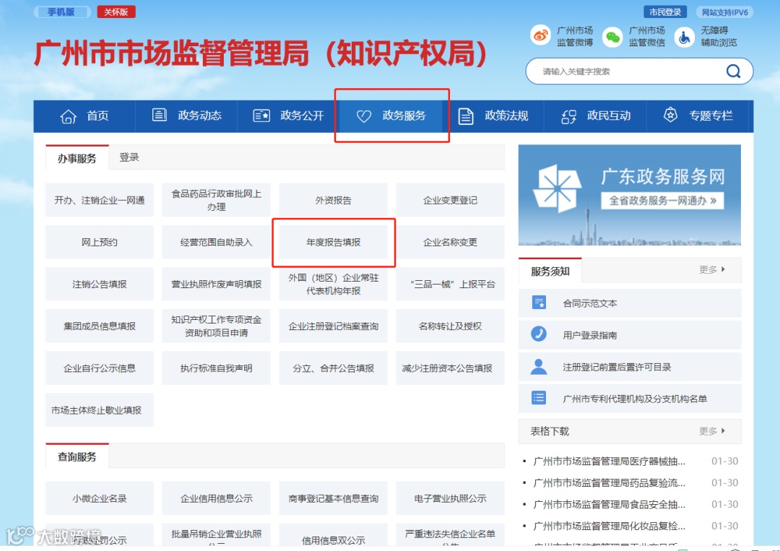780x551 pixels.
Task: Click the contract icon beside 合同示范文本
Action: [x=539, y=303]
